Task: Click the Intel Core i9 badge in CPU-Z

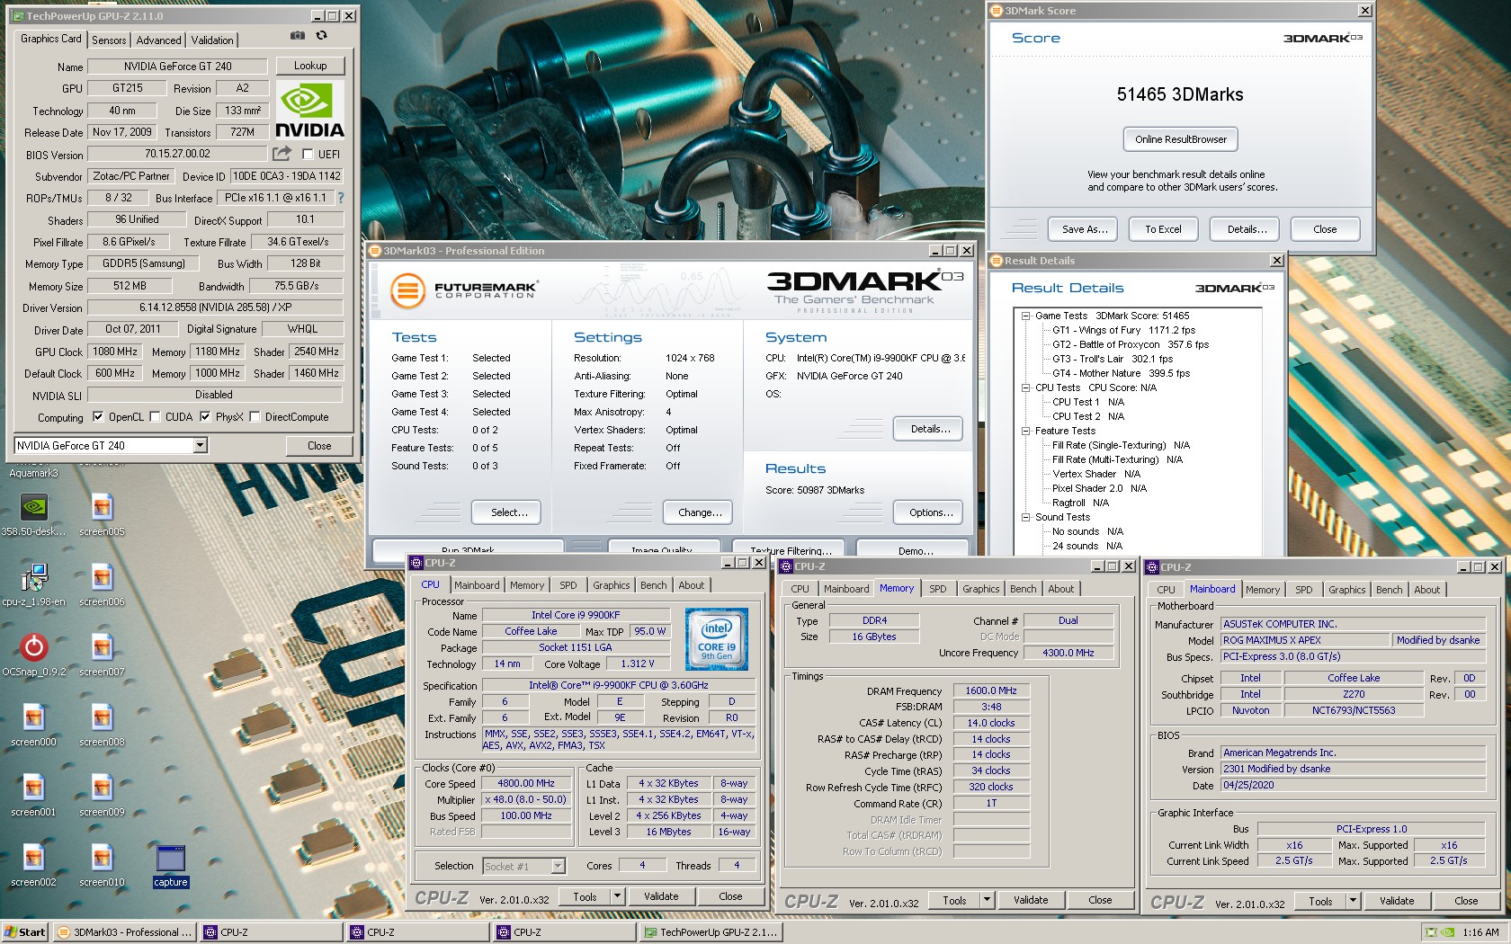Action: [x=717, y=638]
